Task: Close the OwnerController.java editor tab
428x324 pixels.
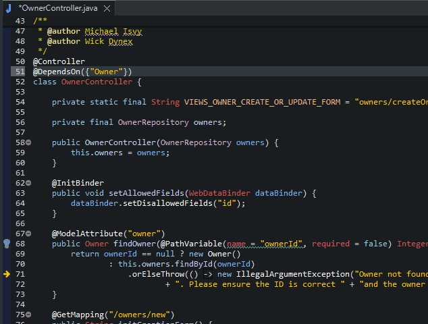Action: click(x=107, y=9)
